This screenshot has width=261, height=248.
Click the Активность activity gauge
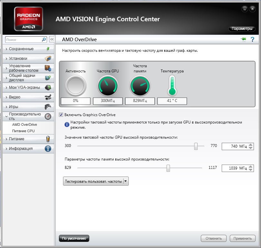click(x=76, y=86)
